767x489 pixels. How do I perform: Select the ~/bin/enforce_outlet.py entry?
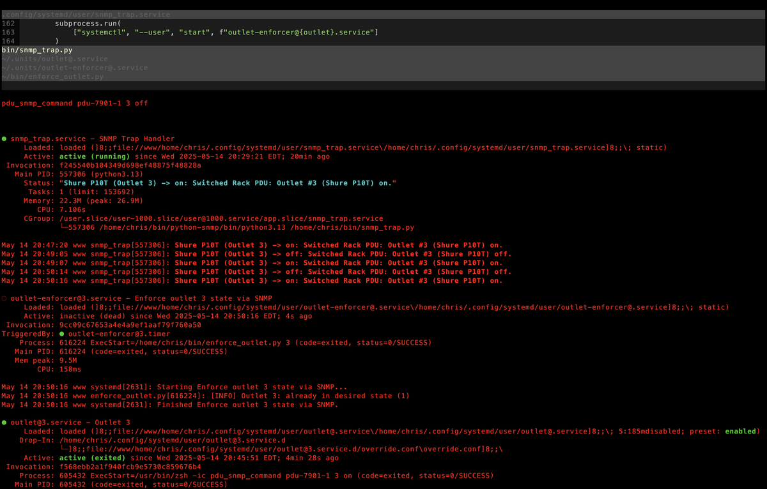52,77
